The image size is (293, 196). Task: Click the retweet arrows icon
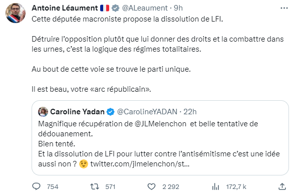click(95, 186)
